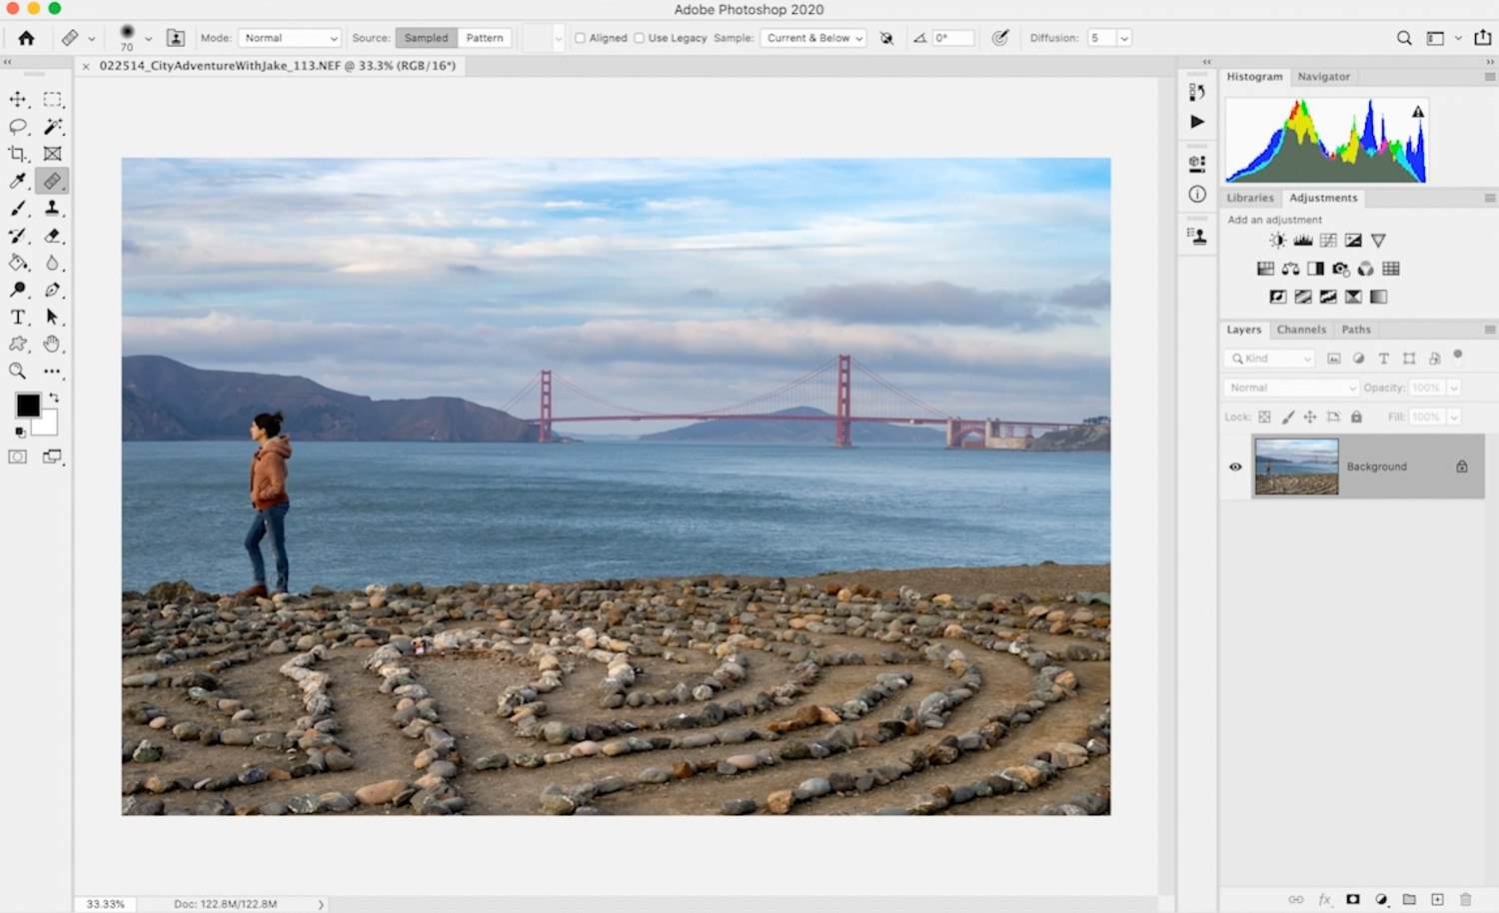Image resolution: width=1499 pixels, height=913 pixels.
Task: Reset to default black and white colors
Action: [x=20, y=433]
